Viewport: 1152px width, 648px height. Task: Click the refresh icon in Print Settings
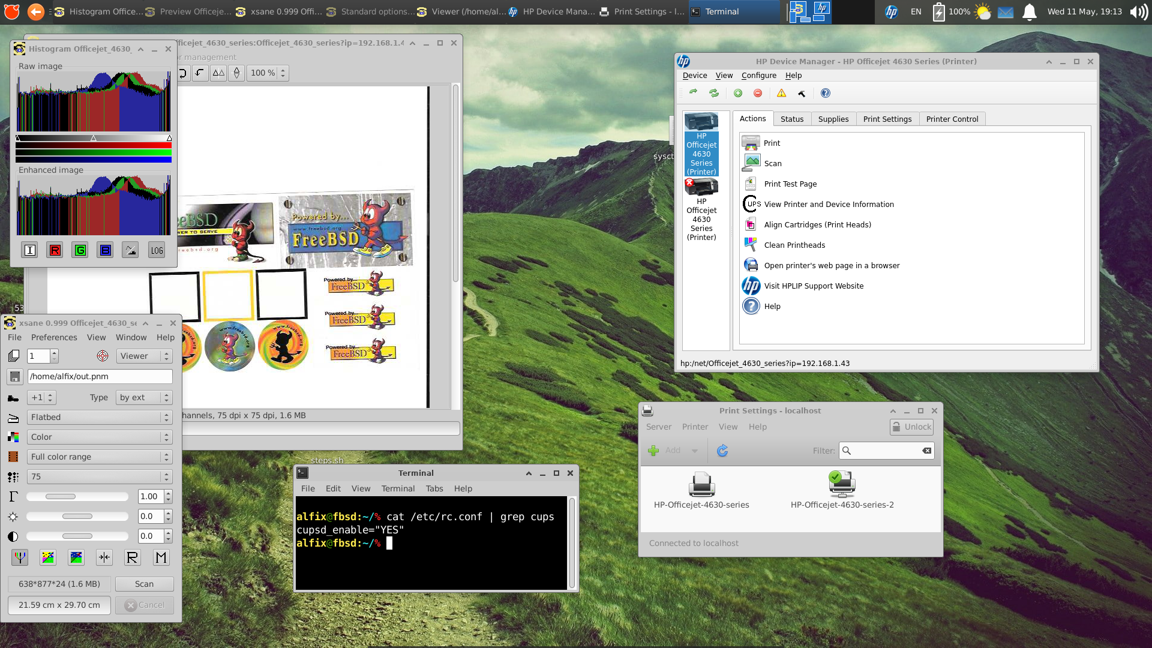[x=722, y=451]
